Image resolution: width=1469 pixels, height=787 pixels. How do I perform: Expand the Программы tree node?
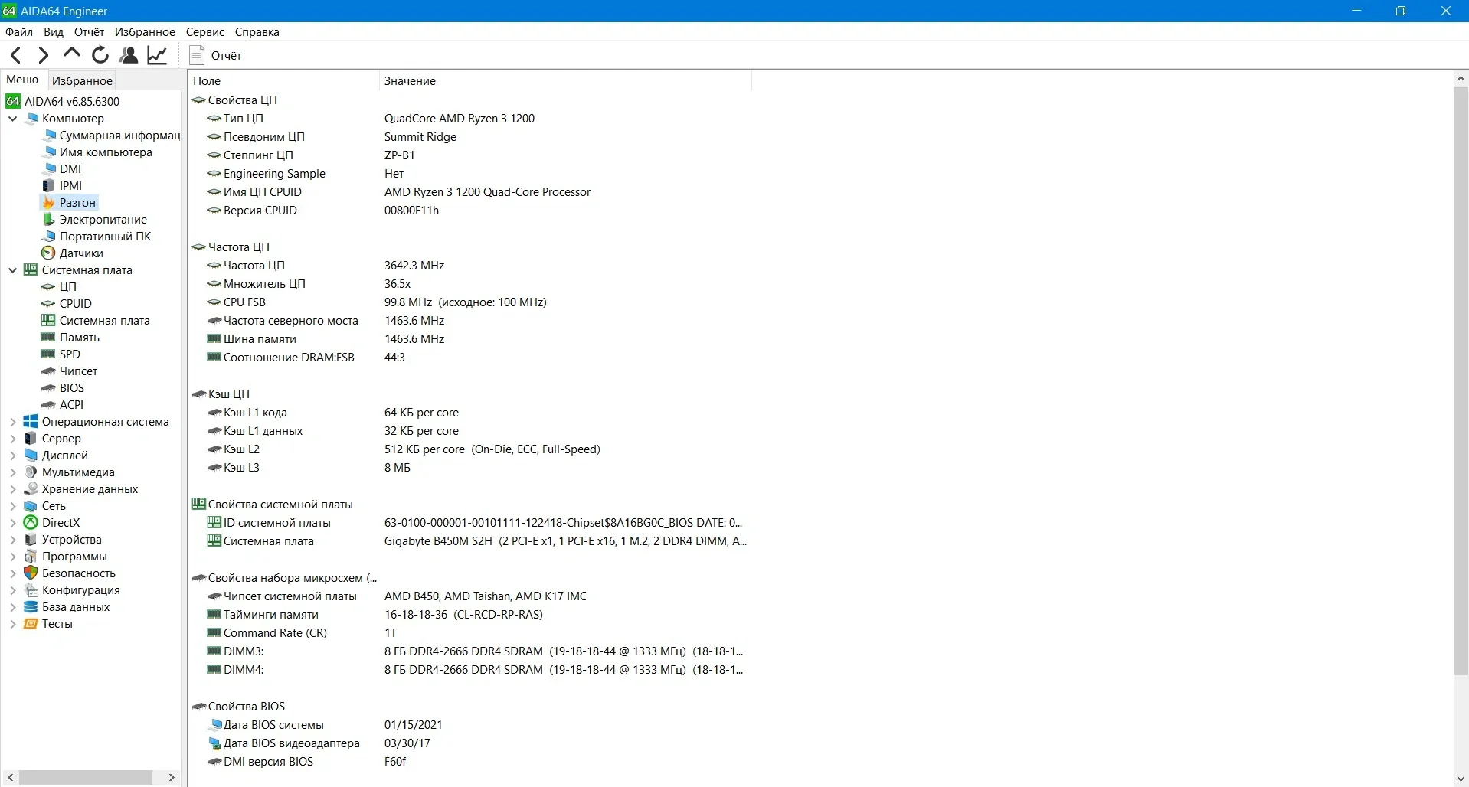coord(12,557)
